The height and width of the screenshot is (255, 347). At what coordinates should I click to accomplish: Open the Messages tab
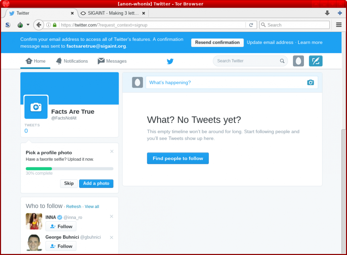point(112,61)
